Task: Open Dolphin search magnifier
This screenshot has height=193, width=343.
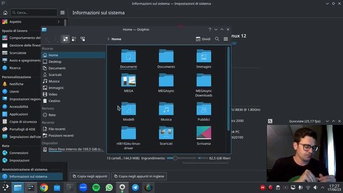Action: click(217, 39)
